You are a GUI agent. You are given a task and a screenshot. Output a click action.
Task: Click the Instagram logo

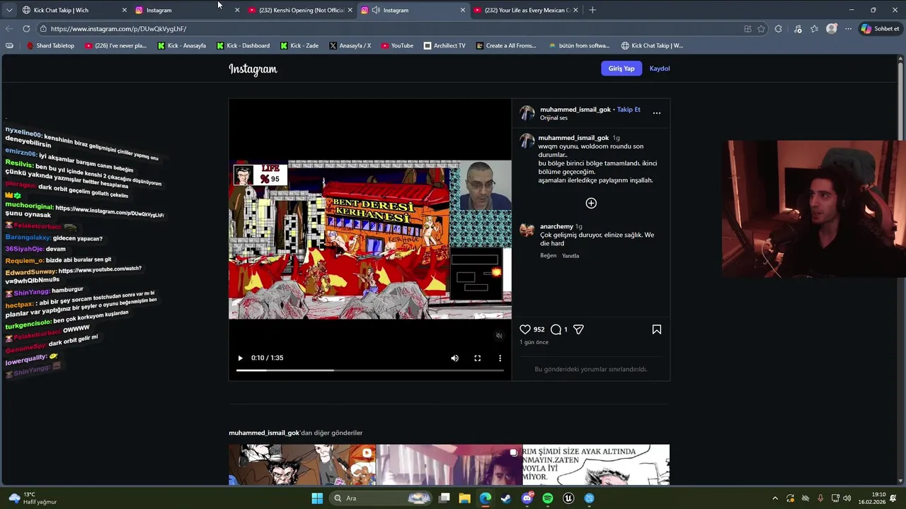(253, 69)
